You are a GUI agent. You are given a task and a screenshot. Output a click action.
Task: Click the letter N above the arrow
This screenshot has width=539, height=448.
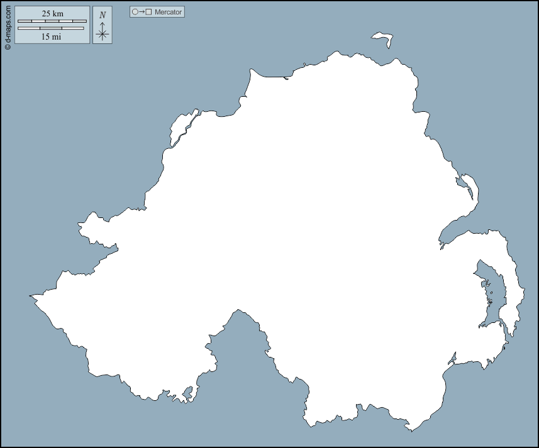[x=103, y=15]
